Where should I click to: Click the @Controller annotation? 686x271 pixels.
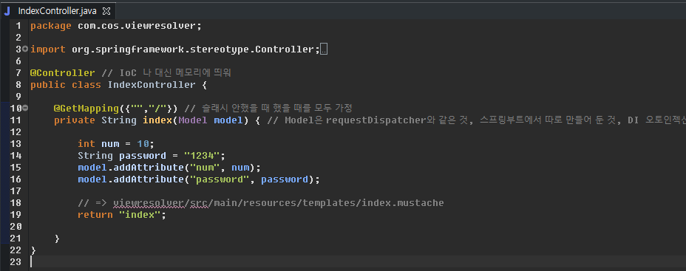point(63,73)
